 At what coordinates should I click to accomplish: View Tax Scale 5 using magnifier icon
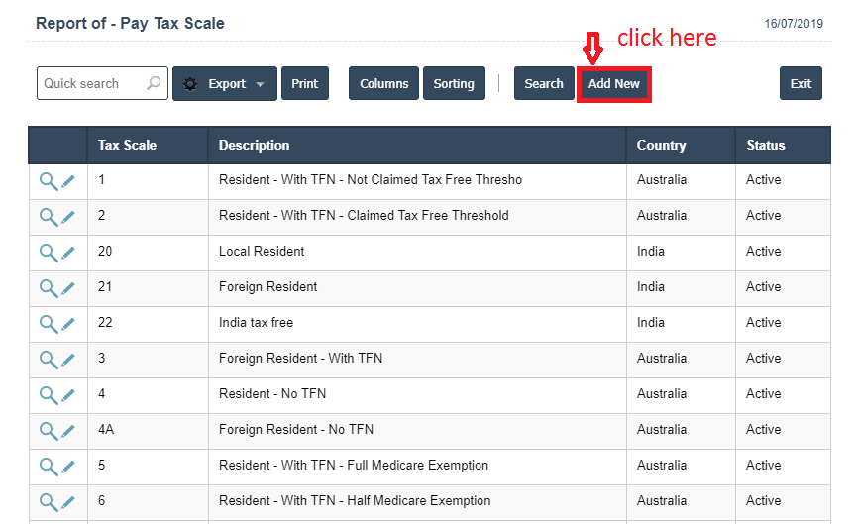(48, 466)
